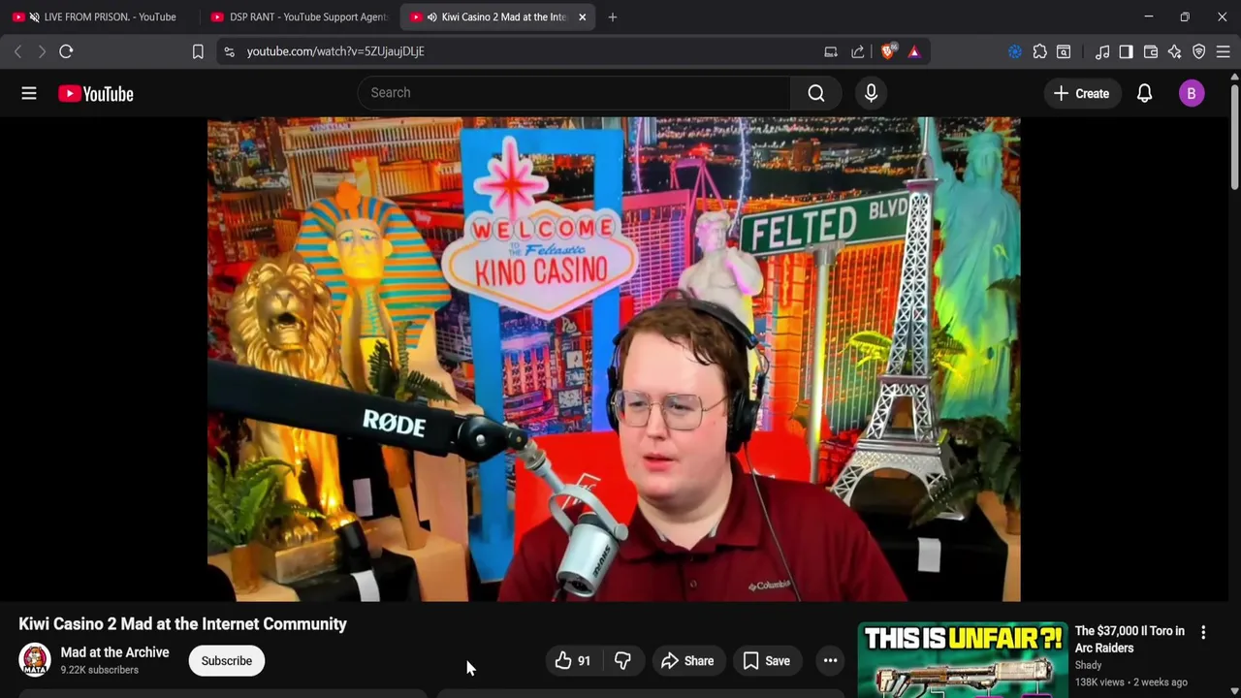Unmute the LIVE FROM PRISON tab
This screenshot has width=1241, height=698.
pos(35,16)
